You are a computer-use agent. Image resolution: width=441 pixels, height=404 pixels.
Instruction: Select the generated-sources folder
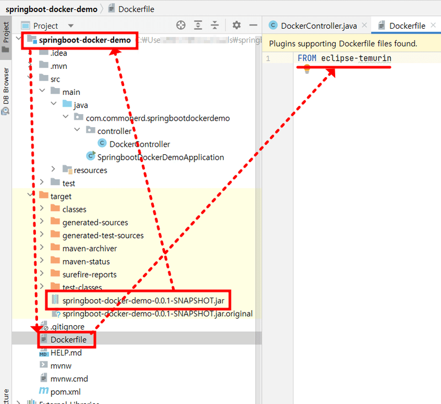(x=95, y=222)
